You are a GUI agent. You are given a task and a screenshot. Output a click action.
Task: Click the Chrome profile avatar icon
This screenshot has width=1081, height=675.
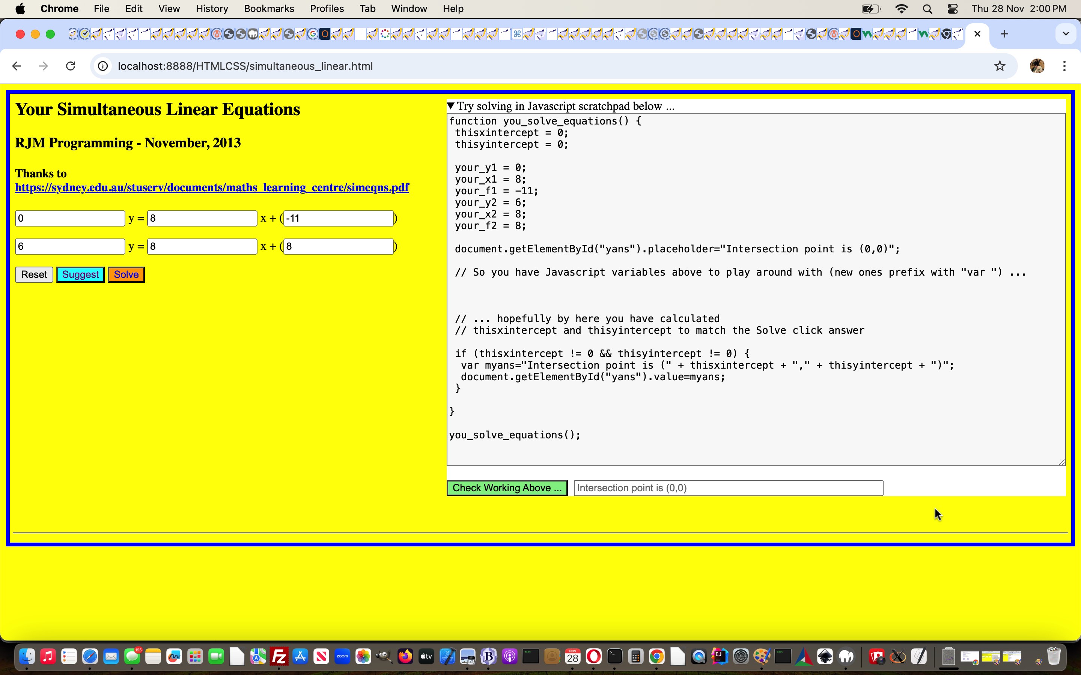click(1038, 66)
